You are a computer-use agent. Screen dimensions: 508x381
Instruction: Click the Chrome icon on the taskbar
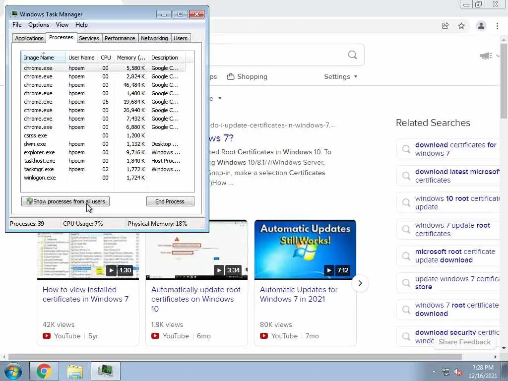point(44,371)
